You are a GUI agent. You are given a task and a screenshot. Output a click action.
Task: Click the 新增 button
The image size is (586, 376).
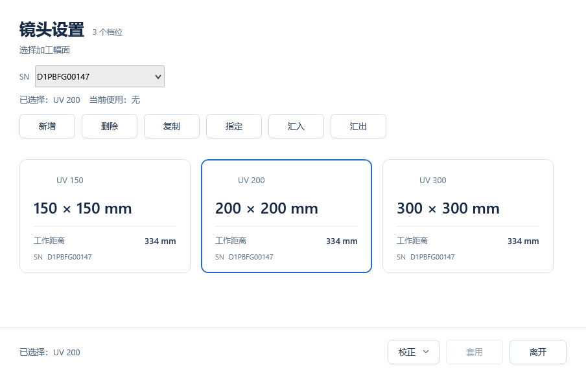[47, 126]
